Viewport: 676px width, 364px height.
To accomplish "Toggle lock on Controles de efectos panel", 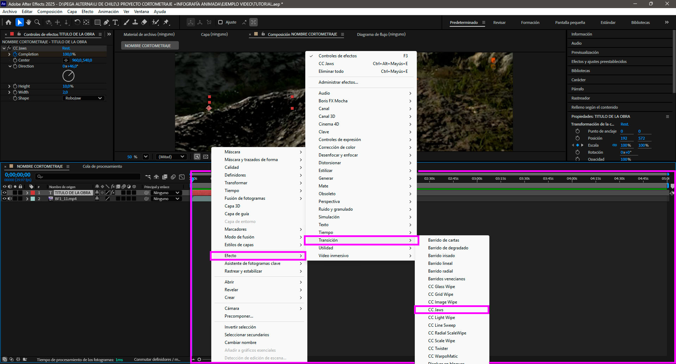I will coord(19,34).
